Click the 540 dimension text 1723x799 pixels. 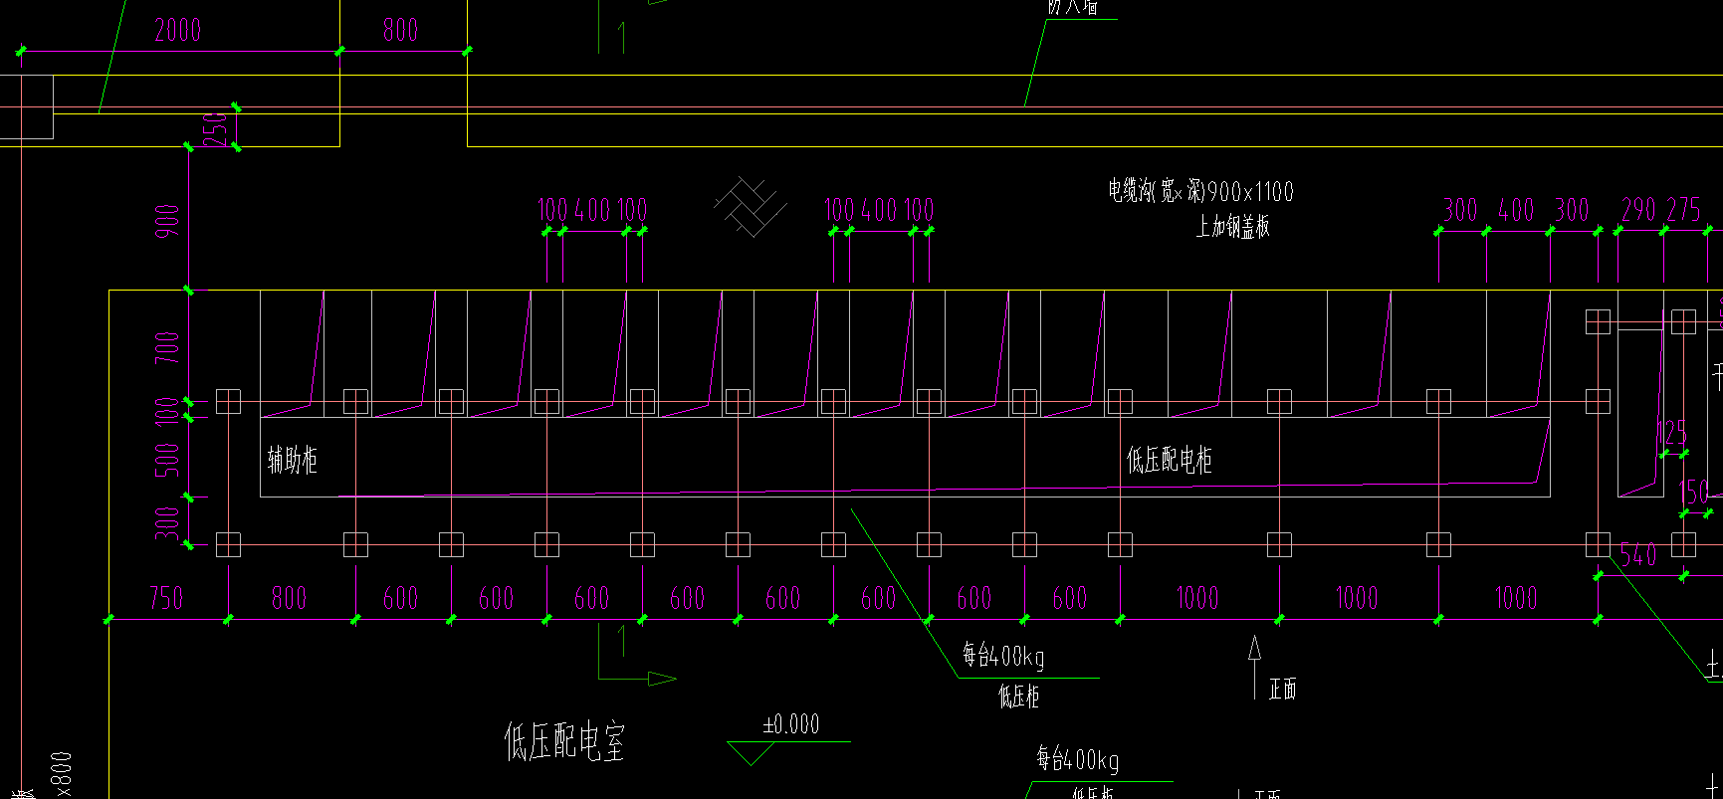(1638, 555)
